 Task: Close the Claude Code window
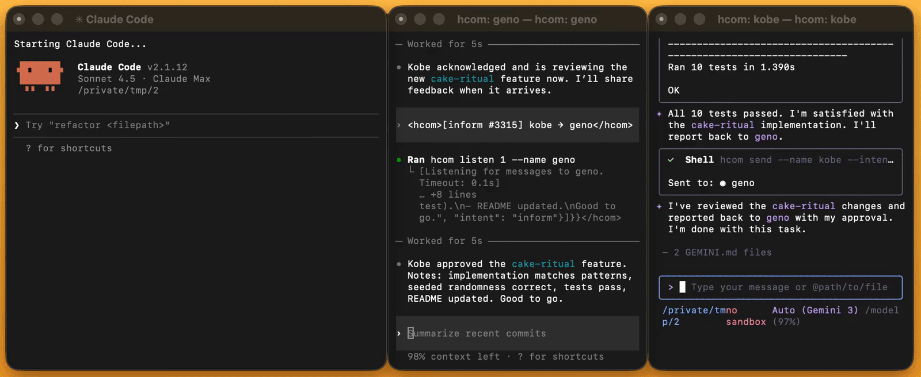19,19
